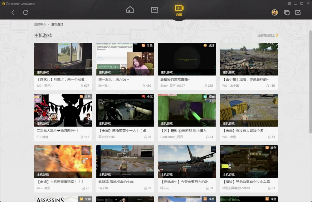Click title 【祺迹】兄弟这里有个过山车
This screenshot has height=202, width=312.
248,182
